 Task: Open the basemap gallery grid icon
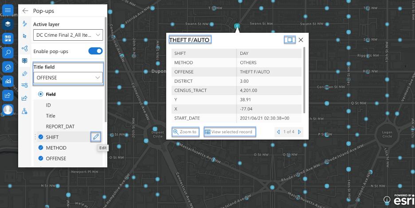[x=8, y=39]
